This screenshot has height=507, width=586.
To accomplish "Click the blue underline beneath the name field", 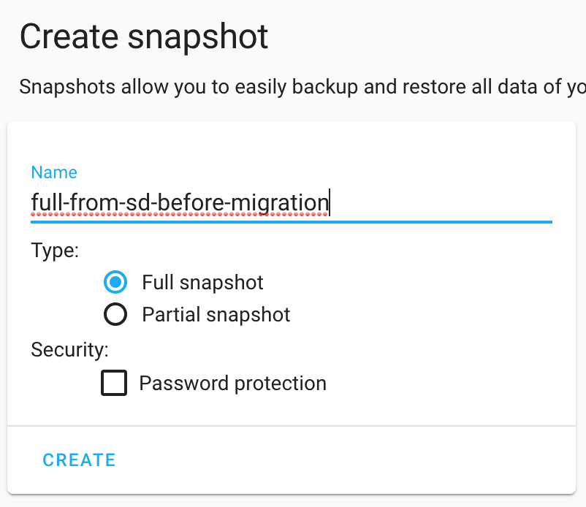I will click(291, 221).
